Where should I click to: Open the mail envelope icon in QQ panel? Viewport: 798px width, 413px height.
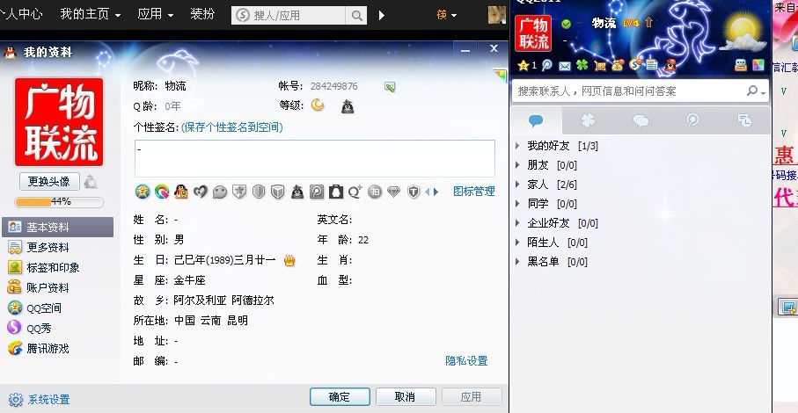point(564,66)
